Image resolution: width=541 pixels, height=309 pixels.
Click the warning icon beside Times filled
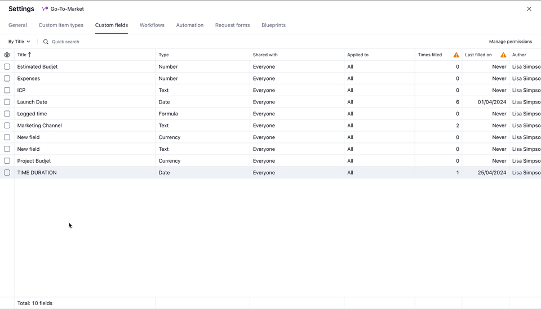coord(456,55)
